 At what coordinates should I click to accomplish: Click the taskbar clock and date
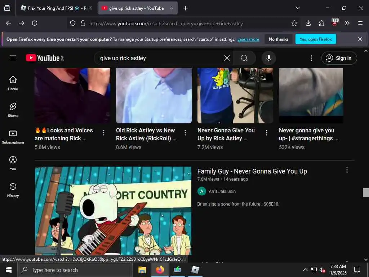coord(338,270)
